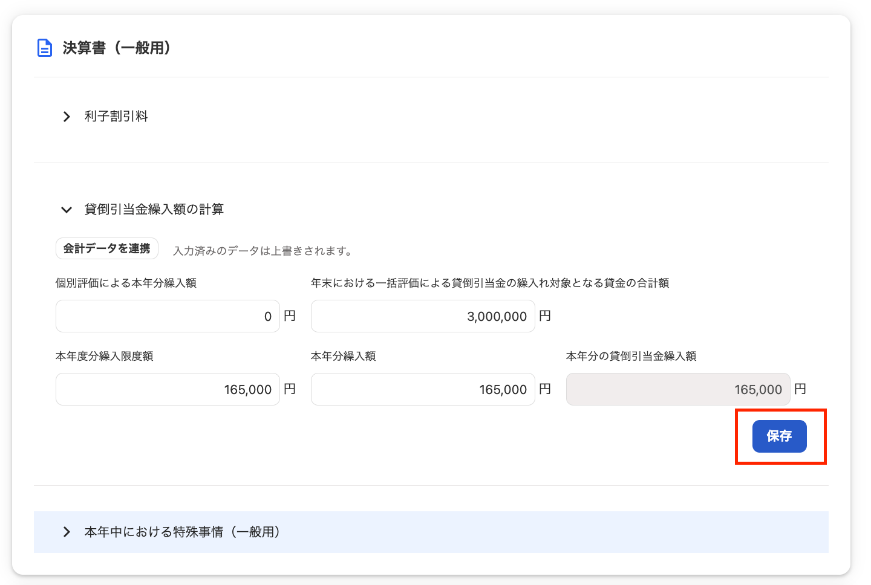
Task: Click the 決算書（一般用） heading text
Action: click(117, 48)
